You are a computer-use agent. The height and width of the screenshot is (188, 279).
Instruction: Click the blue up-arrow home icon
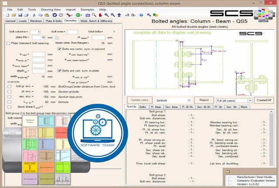click(x=119, y=15)
